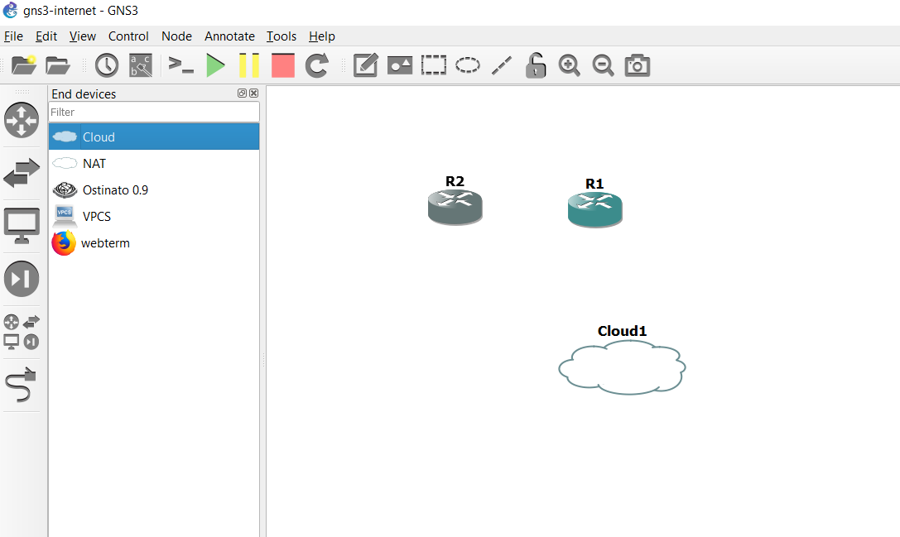The height and width of the screenshot is (537, 900).
Task: Select VPCS device entry
Action: coord(154,216)
